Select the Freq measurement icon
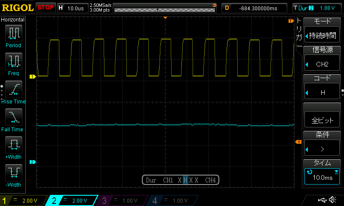 (x=14, y=61)
